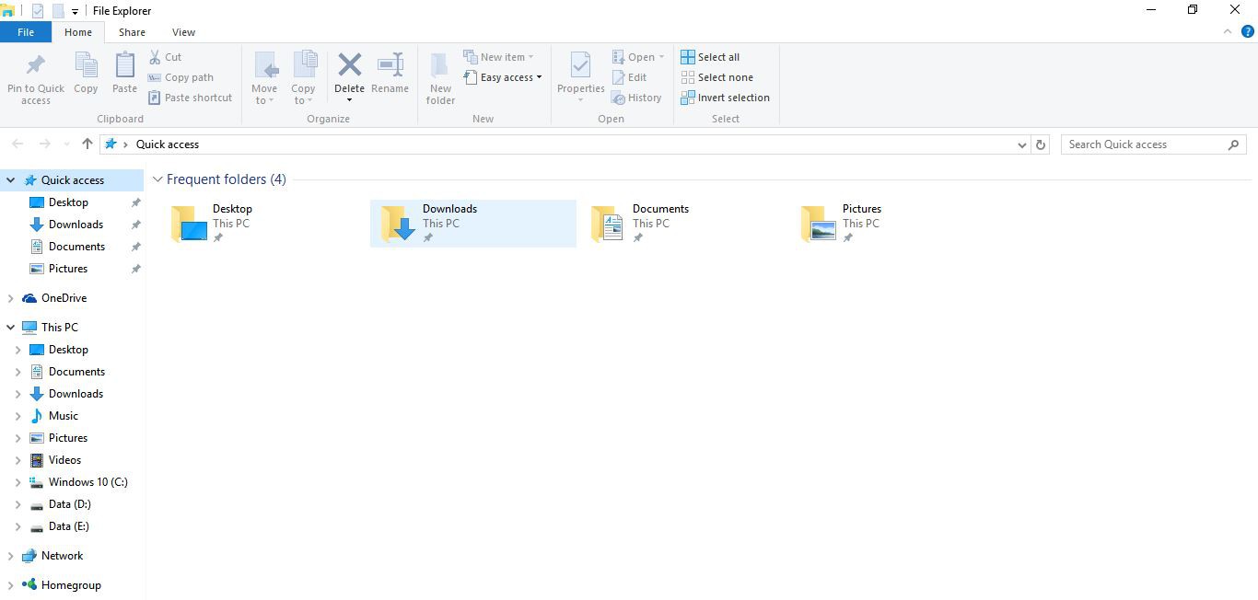This screenshot has height=600, width=1258.
Task: Click the search magnifier icon
Action: coord(1234,144)
